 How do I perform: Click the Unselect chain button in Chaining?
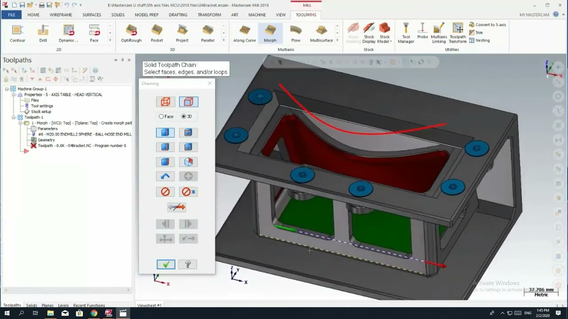pos(166,192)
